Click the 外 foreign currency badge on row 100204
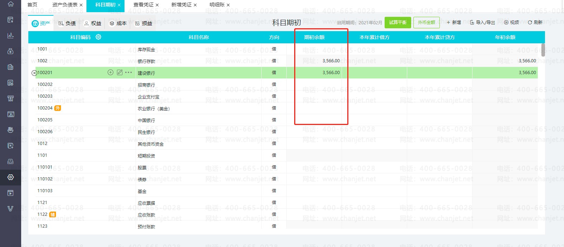The image size is (564, 247). click(x=57, y=108)
